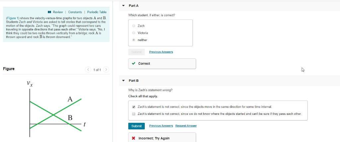View Previous Answers for Part A
Viewport: 340px width, 142px height.
(x=161, y=52)
